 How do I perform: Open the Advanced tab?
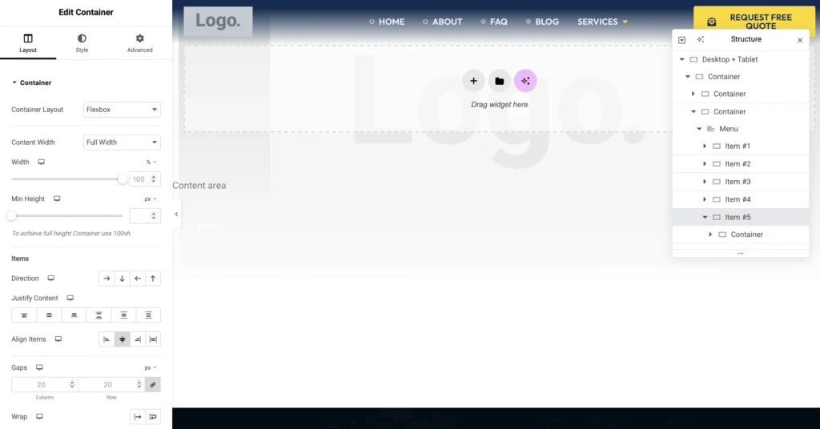click(x=139, y=43)
